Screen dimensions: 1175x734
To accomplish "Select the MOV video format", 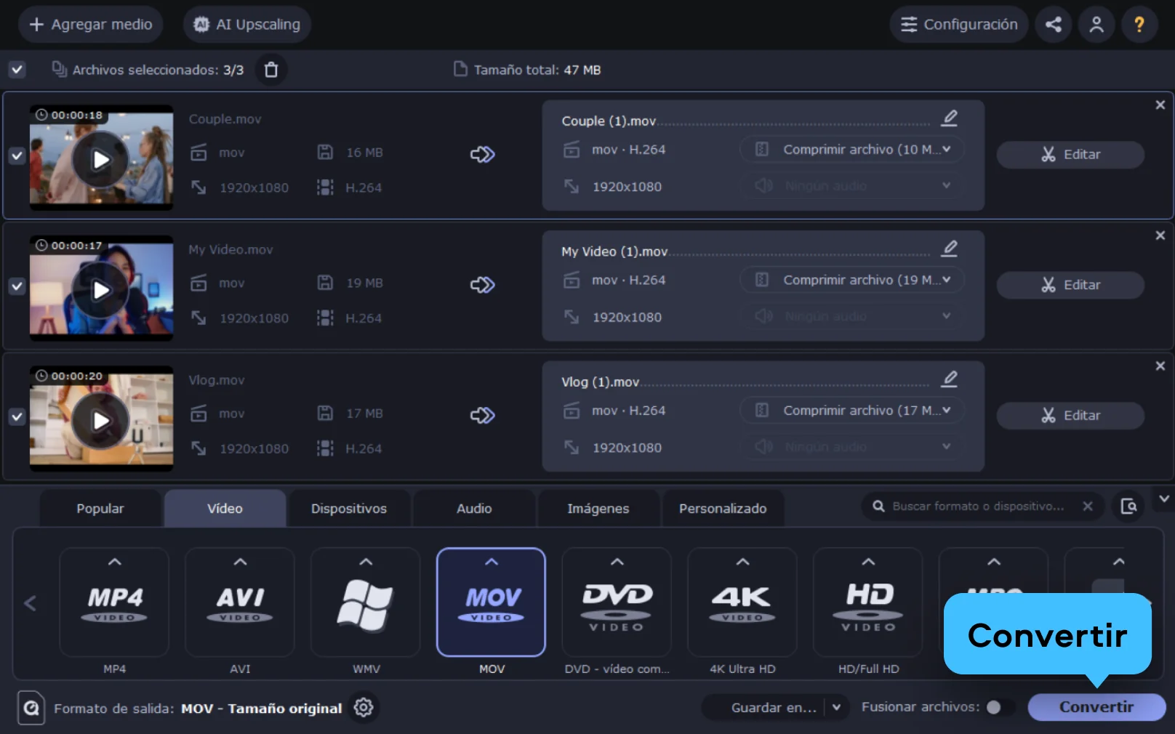I will (492, 602).
